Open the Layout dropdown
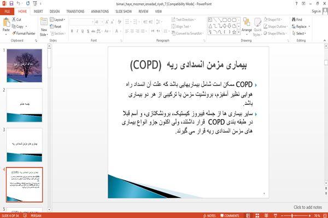Viewport: 328px width, 218px height. pos(57,20)
